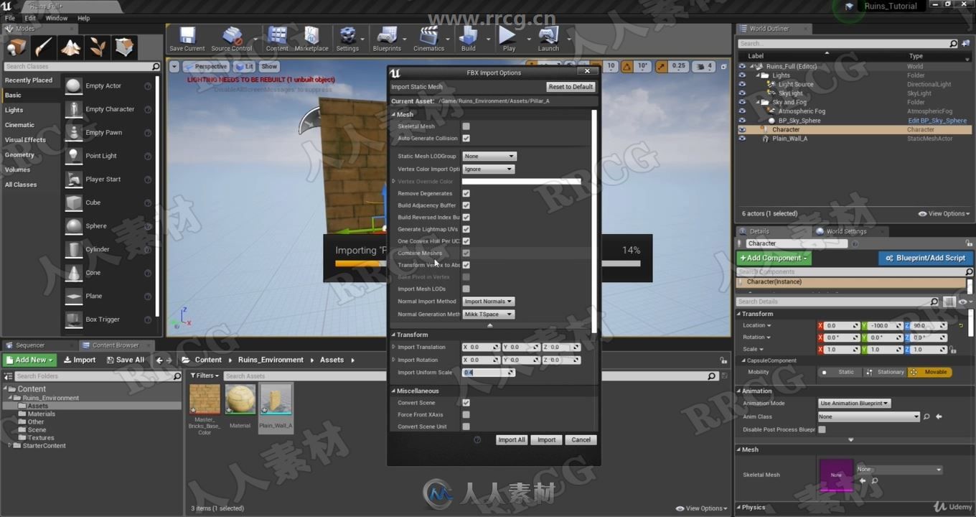Enable Import Mesh LODs checkbox
This screenshot has height=517, width=976.
pyautogui.click(x=466, y=289)
